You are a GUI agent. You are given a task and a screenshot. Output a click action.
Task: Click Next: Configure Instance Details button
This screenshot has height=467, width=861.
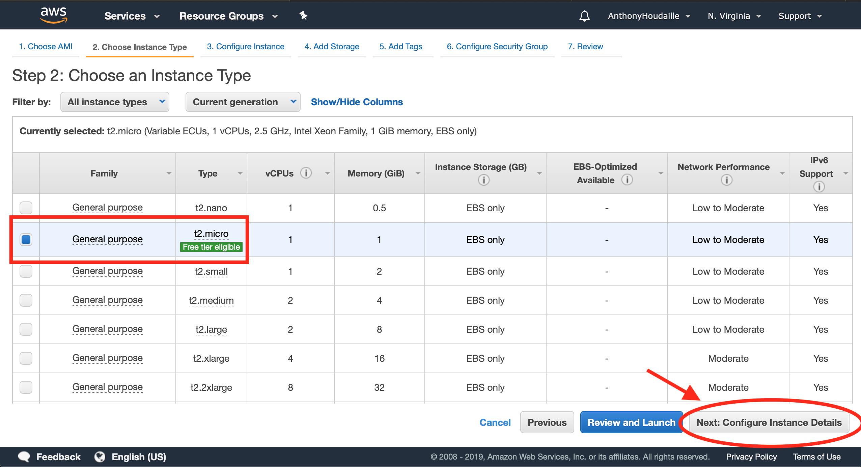[x=769, y=422]
